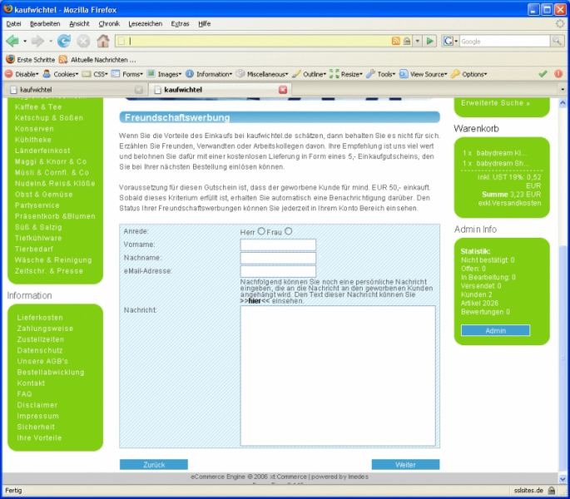Open the Outline developer toolbar menu

[309, 74]
